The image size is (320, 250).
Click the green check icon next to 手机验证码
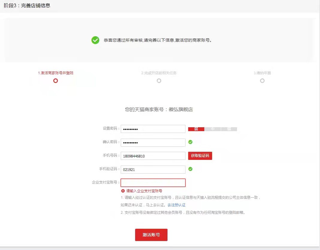point(190,169)
